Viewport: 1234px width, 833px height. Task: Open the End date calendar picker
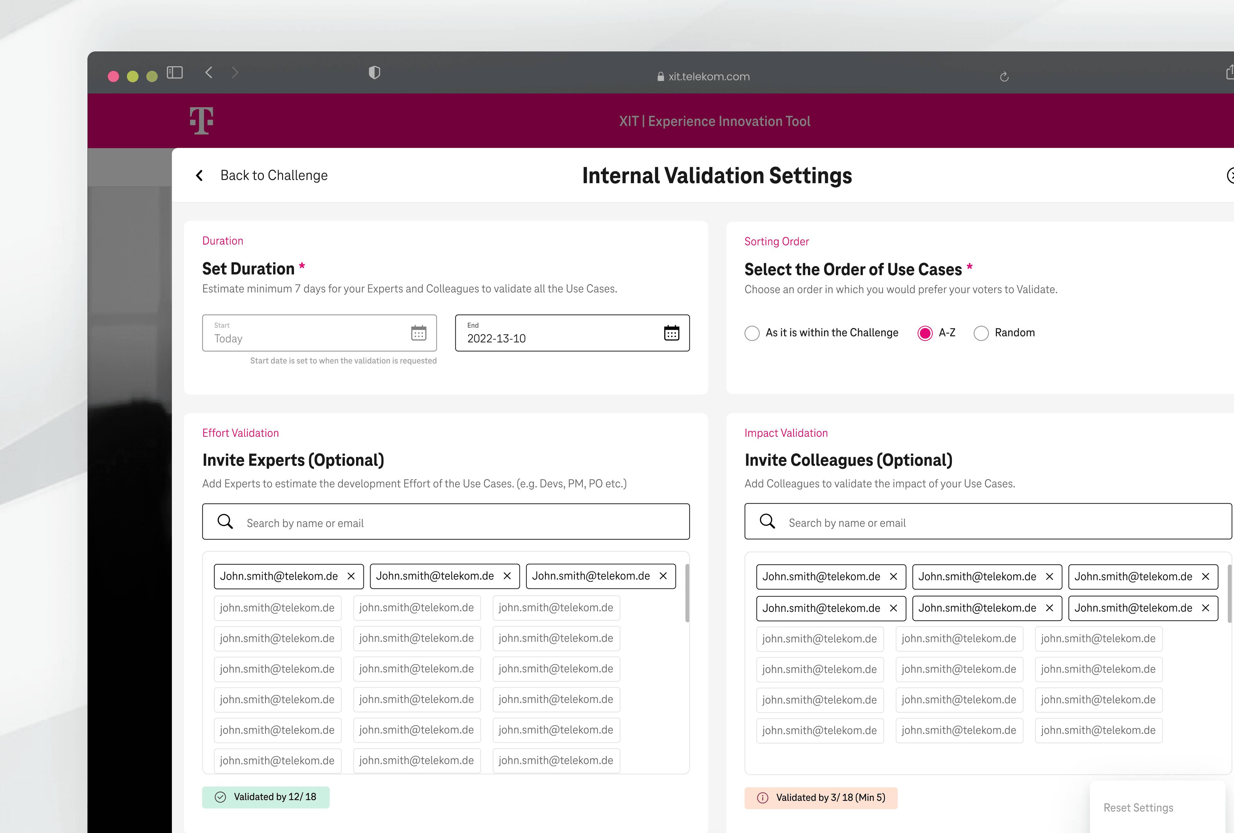pos(671,333)
